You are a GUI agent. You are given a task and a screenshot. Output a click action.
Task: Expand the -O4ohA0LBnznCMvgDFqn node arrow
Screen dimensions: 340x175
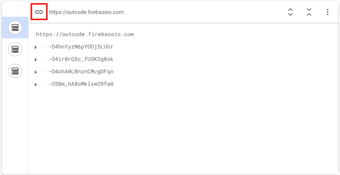[x=36, y=72]
